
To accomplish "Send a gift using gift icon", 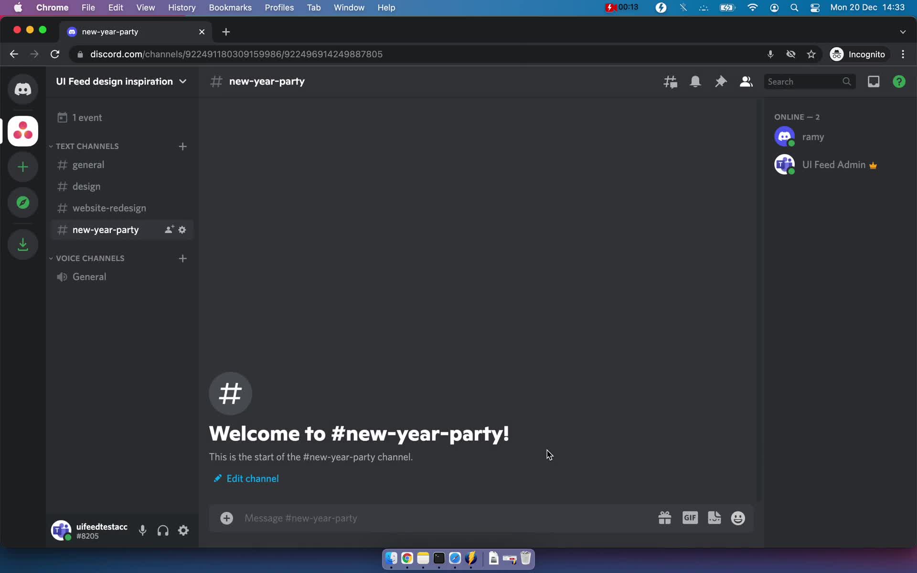I will (665, 518).
